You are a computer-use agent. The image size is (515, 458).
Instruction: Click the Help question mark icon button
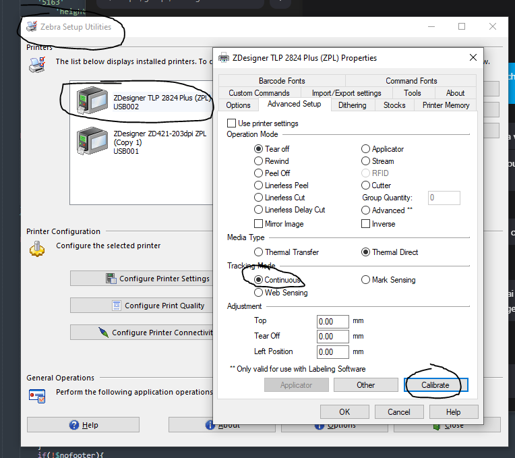click(x=75, y=425)
